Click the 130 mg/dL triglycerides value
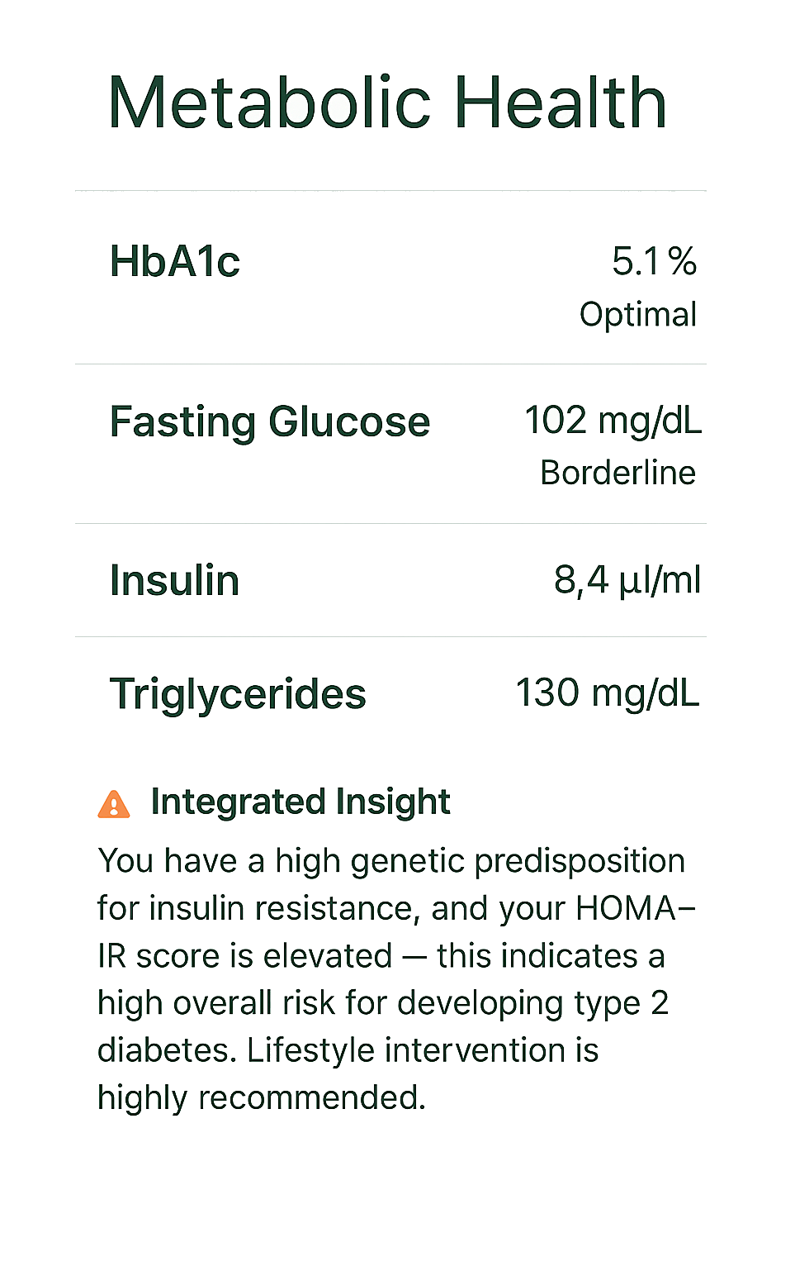This screenshot has width=795, height=1266. [607, 692]
